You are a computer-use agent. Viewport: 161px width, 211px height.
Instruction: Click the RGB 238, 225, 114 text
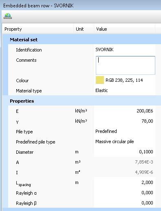click(124, 80)
